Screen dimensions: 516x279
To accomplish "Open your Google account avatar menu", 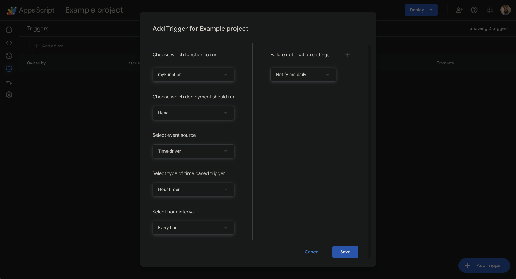I will coord(505,10).
